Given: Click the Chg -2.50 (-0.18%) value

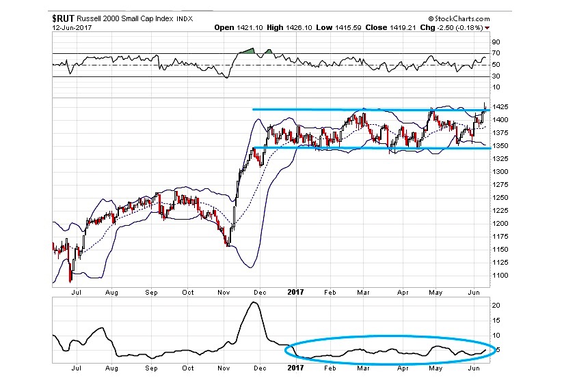Looking at the screenshot, I should 451,27.
